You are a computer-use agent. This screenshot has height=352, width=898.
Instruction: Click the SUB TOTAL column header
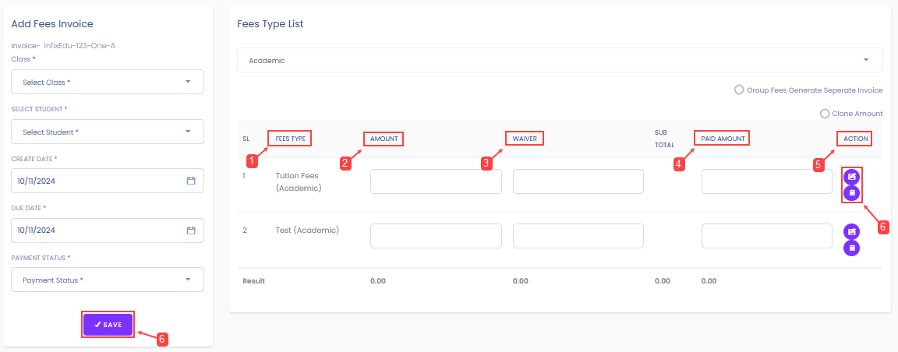coord(664,138)
